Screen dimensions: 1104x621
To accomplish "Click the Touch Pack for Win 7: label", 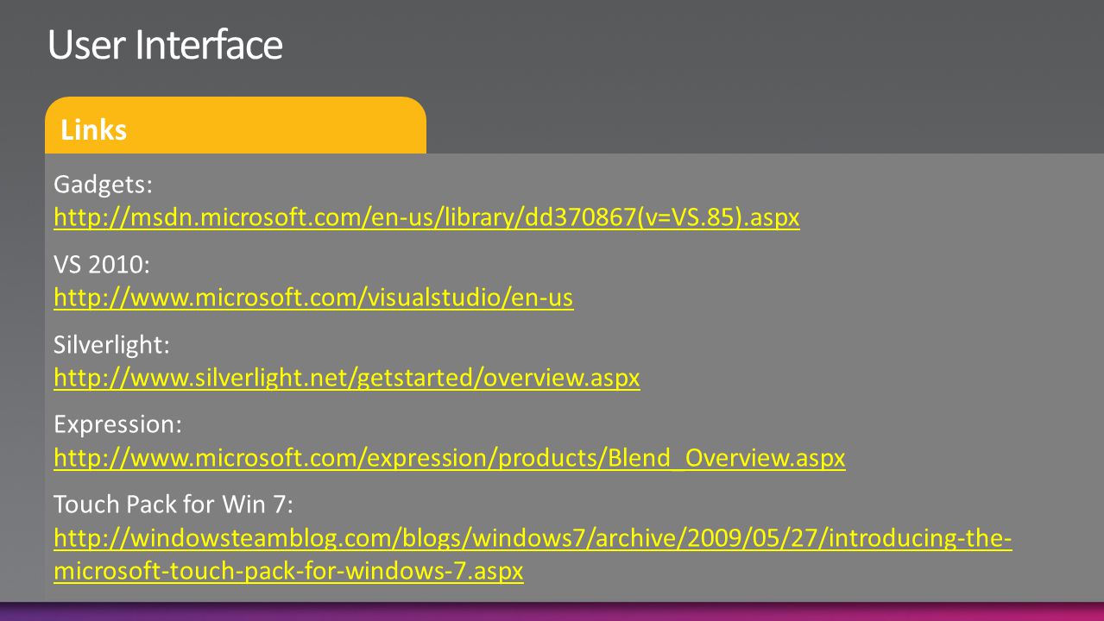I will point(174,505).
